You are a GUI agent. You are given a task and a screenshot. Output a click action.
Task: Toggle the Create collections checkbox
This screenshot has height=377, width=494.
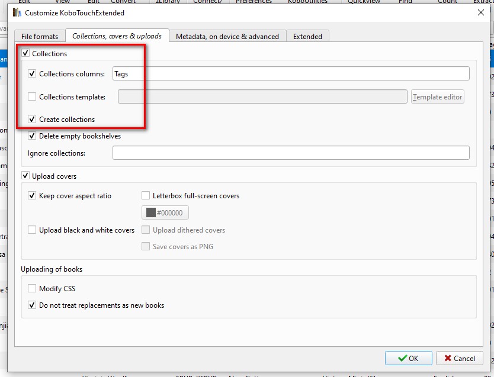32,120
